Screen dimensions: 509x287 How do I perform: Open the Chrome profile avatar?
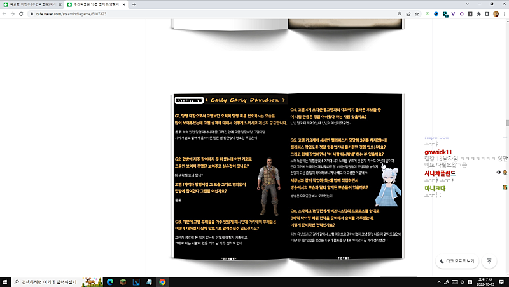click(x=496, y=14)
